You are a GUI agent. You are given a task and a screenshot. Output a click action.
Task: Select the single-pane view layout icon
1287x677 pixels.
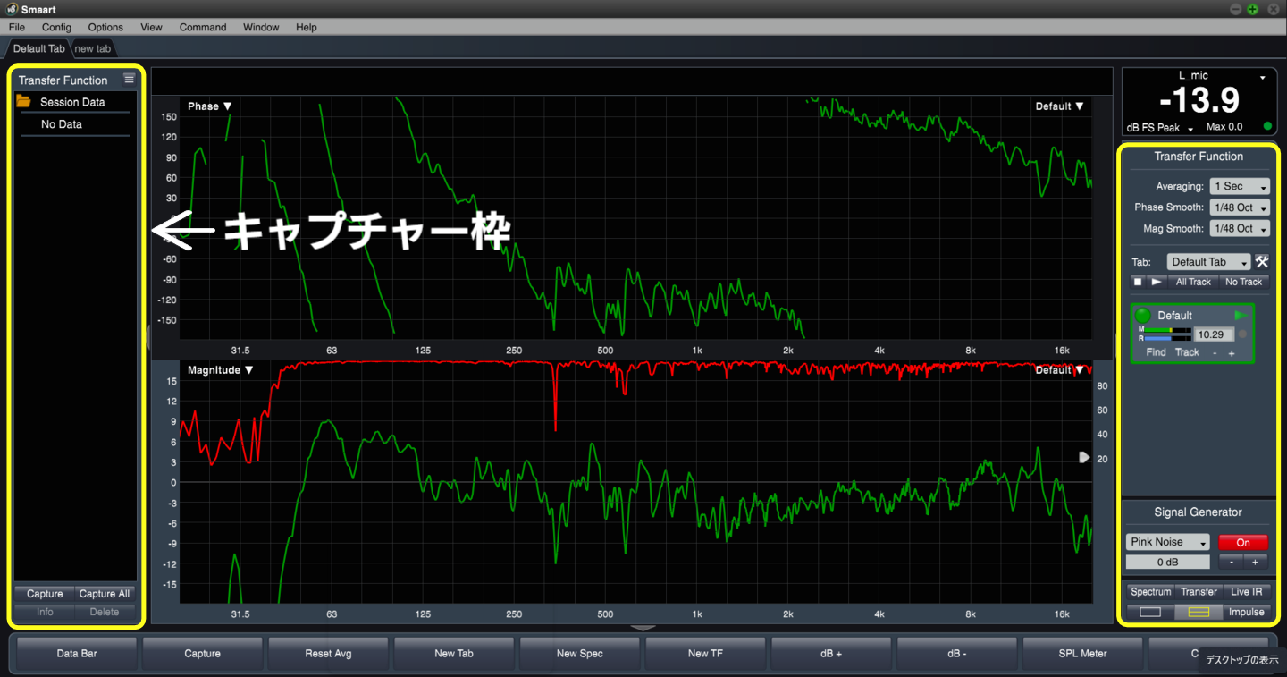pyautogui.click(x=1150, y=612)
